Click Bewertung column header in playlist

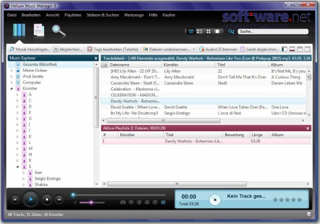coord(236,135)
